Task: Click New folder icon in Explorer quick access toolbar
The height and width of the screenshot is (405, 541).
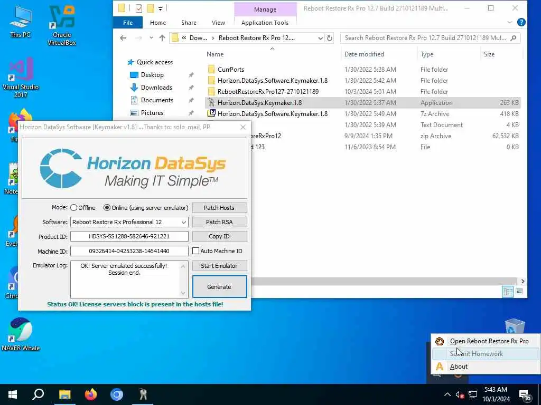Action: tap(151, 8)
